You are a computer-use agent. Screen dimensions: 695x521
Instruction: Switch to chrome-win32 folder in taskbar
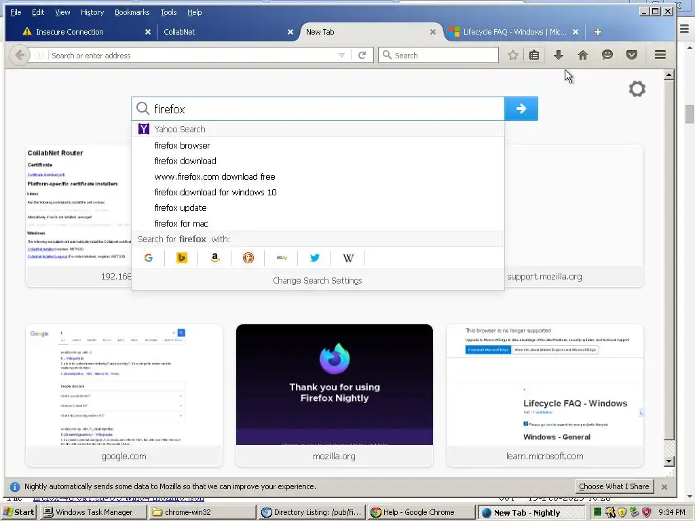coord(202,512)
